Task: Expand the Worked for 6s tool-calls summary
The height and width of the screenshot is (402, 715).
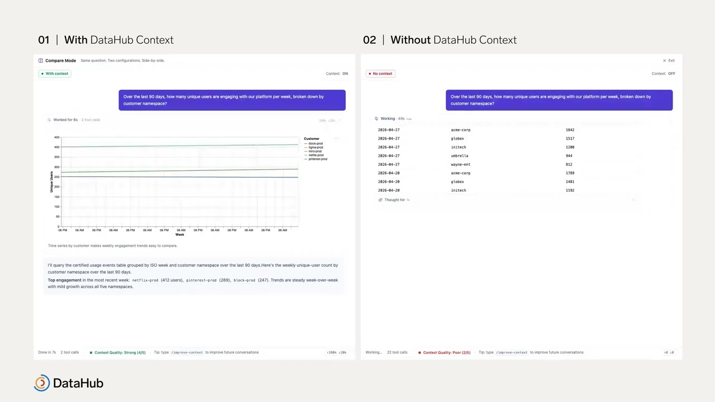Action: tap(74, 119)
